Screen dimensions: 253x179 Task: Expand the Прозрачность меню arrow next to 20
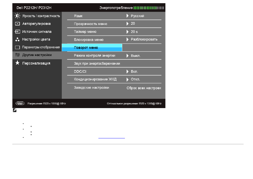coord(128,24)
